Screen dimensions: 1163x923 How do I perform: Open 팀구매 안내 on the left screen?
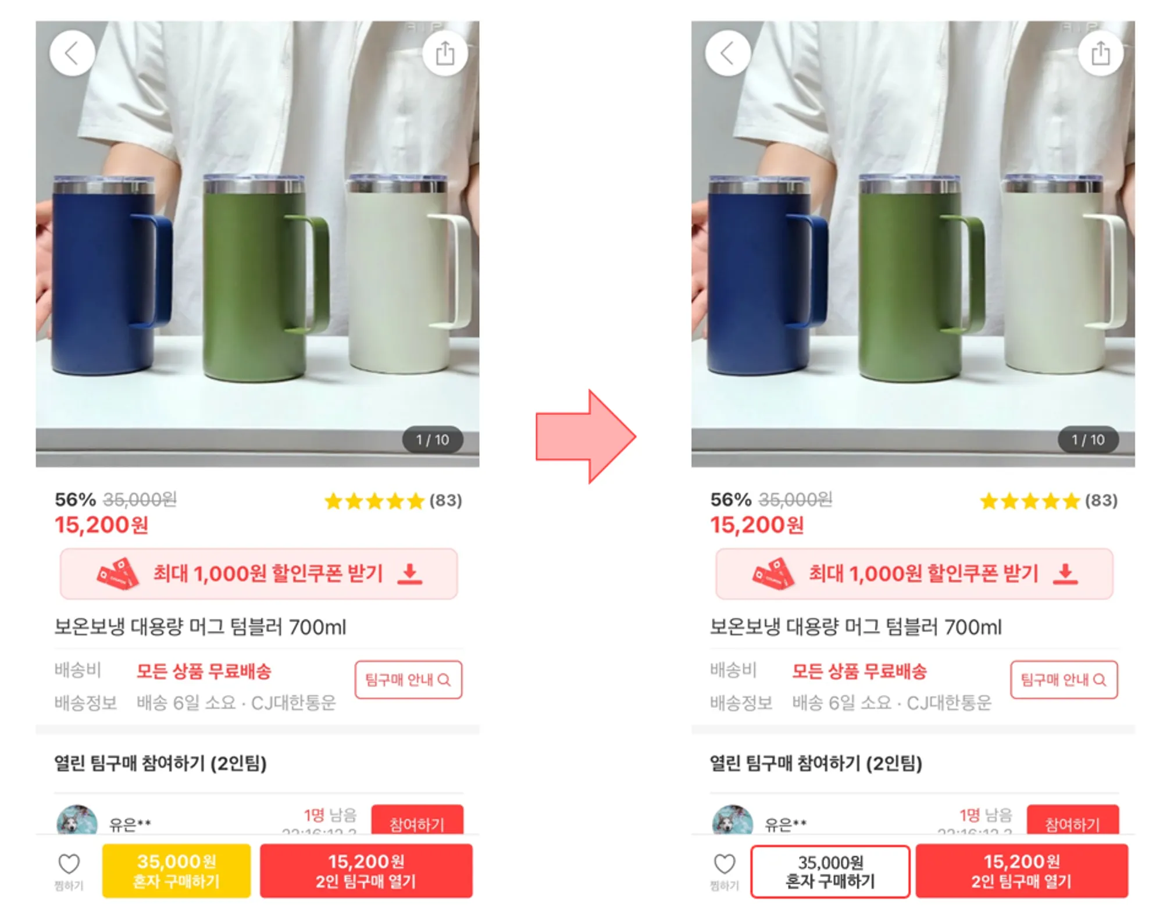(408, 679)
